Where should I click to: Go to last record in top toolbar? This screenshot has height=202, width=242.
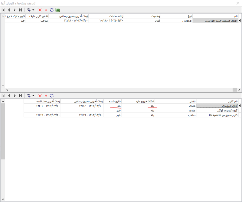click(x=20, y=10)
